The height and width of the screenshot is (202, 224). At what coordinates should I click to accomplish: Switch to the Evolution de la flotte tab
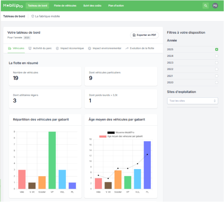(x=140, y=48)
